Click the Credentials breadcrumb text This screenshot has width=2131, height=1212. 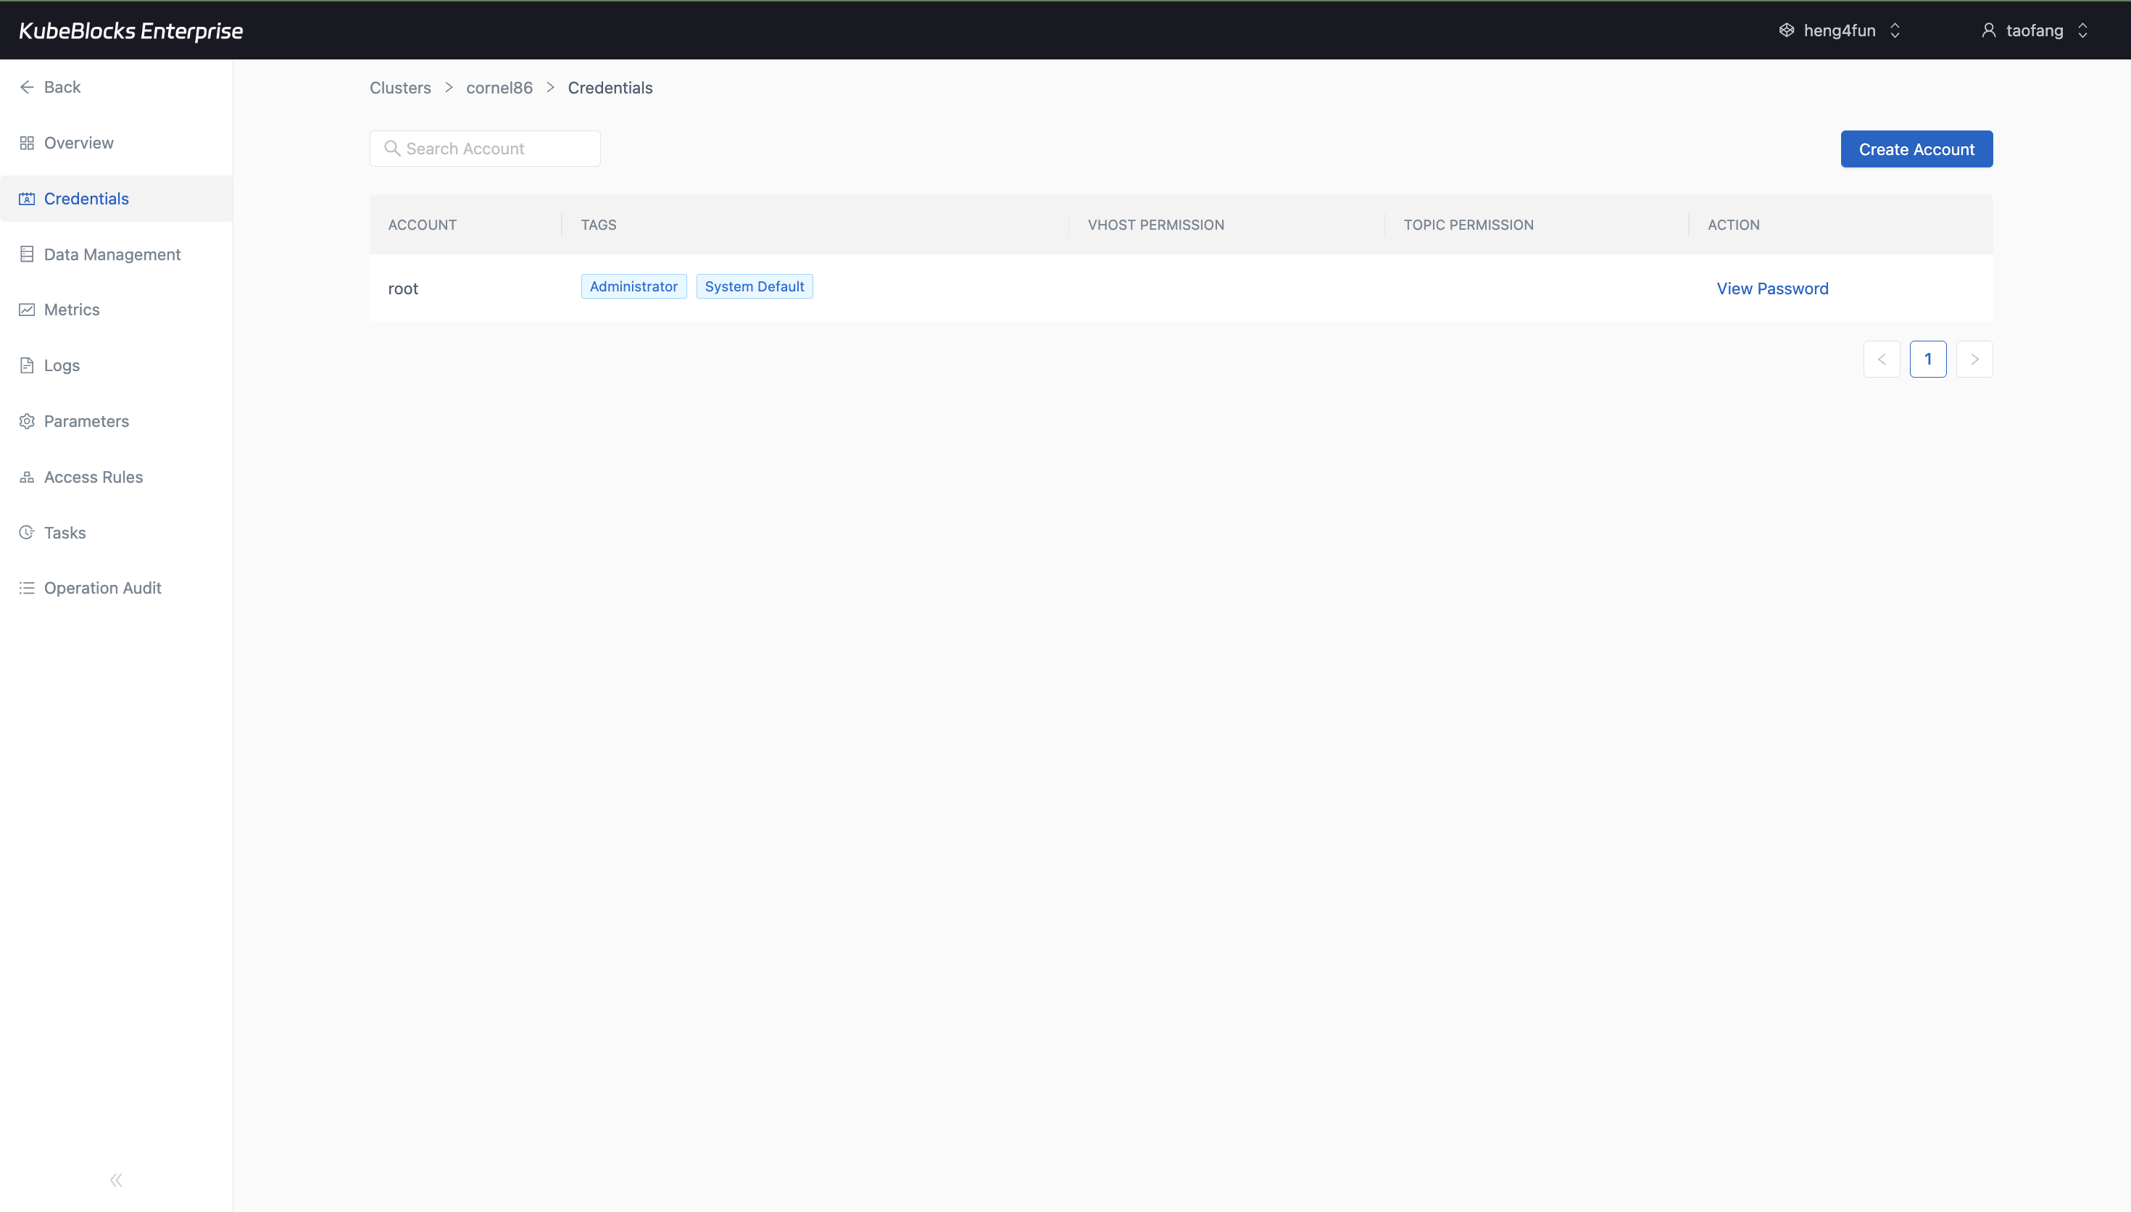tap(610, 88)
